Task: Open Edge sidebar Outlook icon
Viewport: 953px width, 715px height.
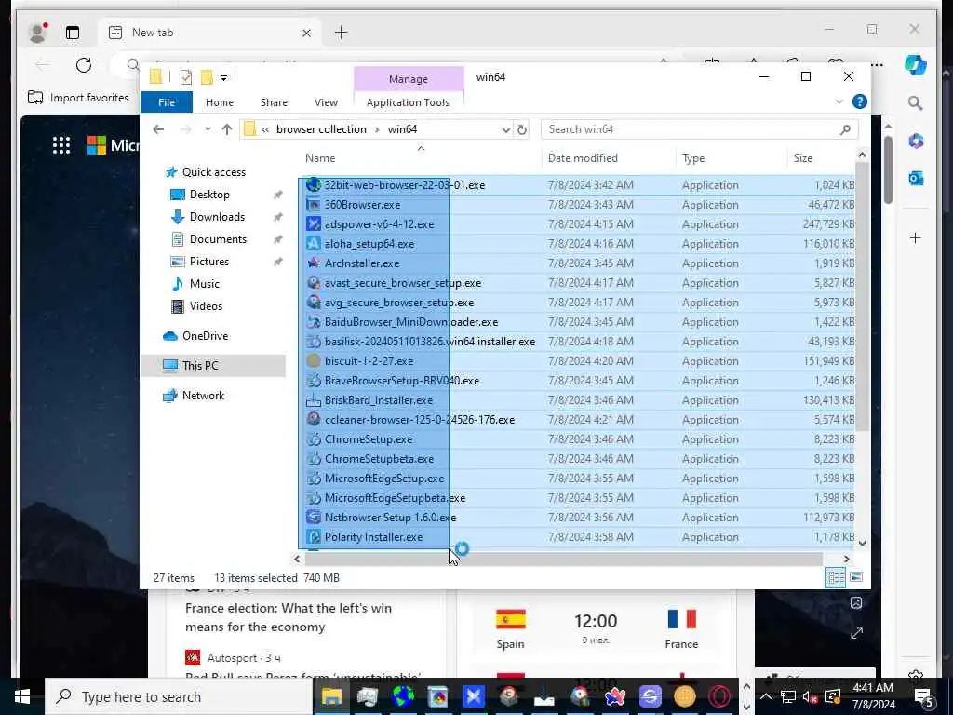Action: tap(916, 178)
